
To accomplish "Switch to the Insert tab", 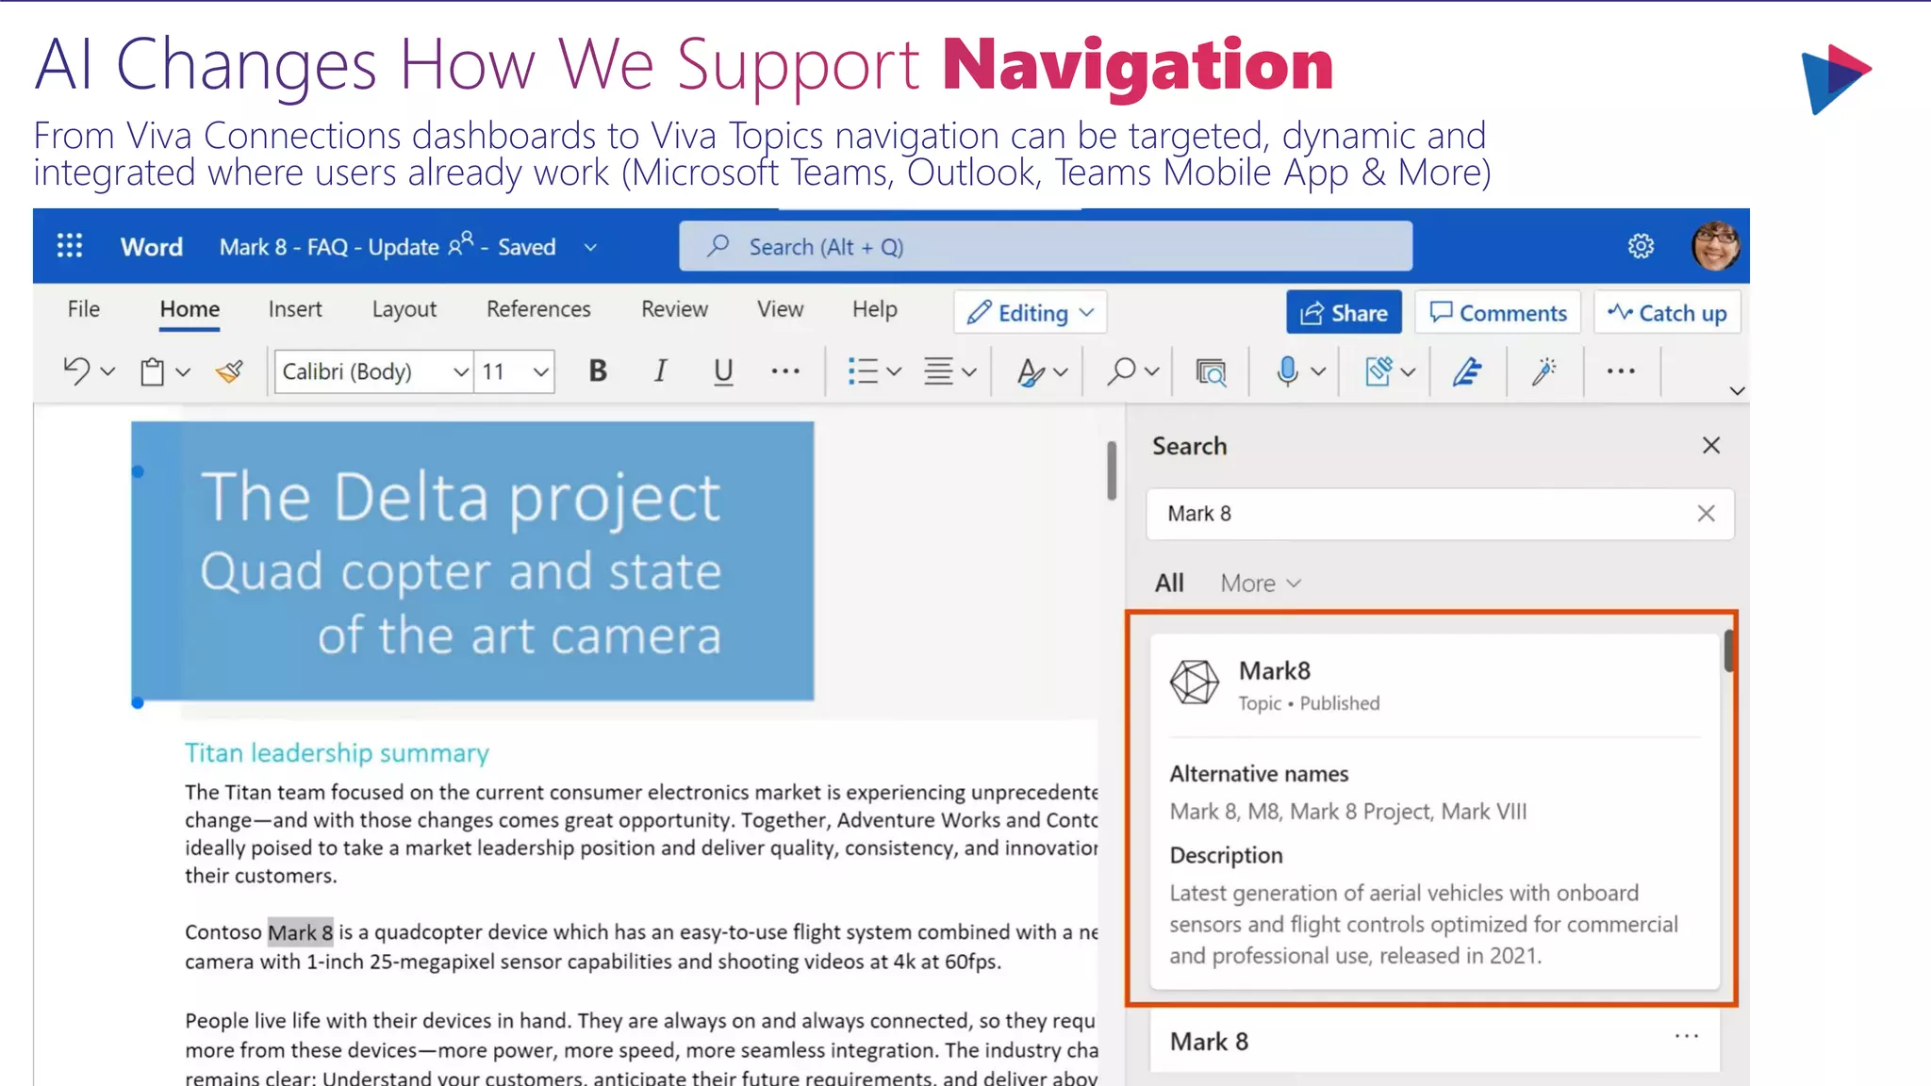I will click(x=295, y=309).
